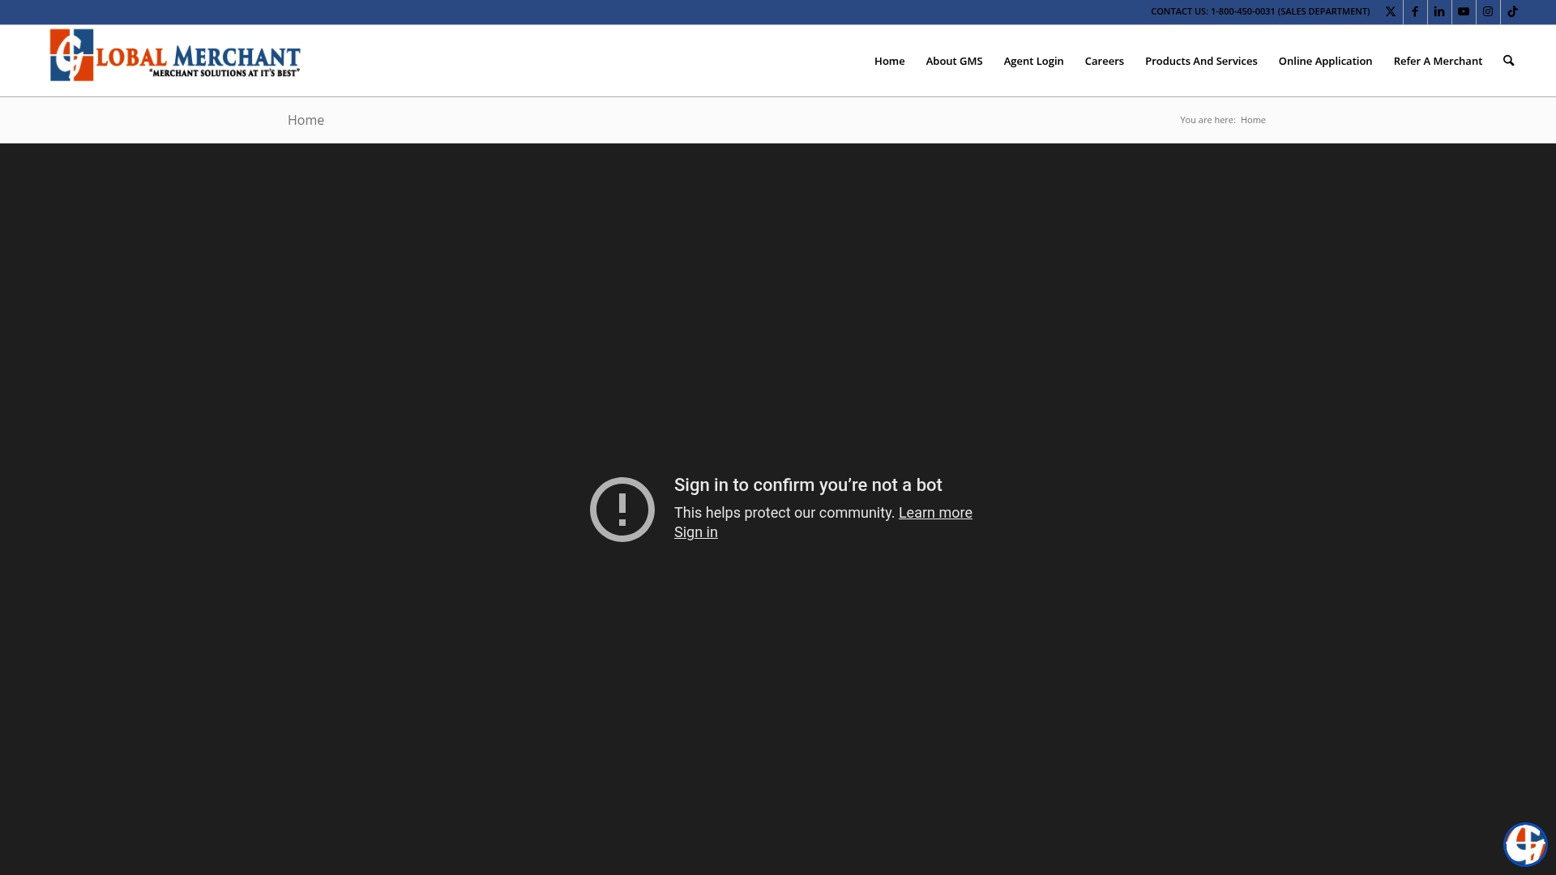Open the Online Application menu item
Screen dimensions: 1556x875
(1325, 61)
